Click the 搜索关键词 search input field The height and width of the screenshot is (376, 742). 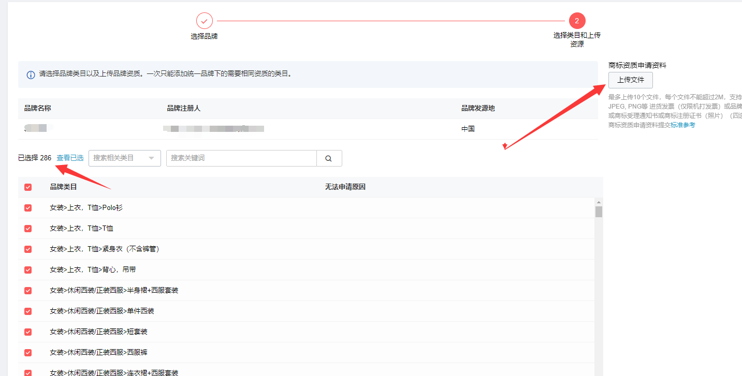(x=241, y=158)
